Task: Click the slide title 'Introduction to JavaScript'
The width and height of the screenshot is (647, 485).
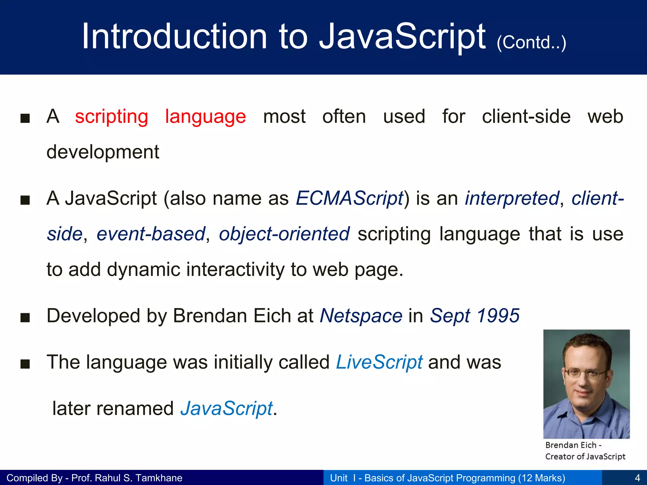Action: tap(284, 37)
